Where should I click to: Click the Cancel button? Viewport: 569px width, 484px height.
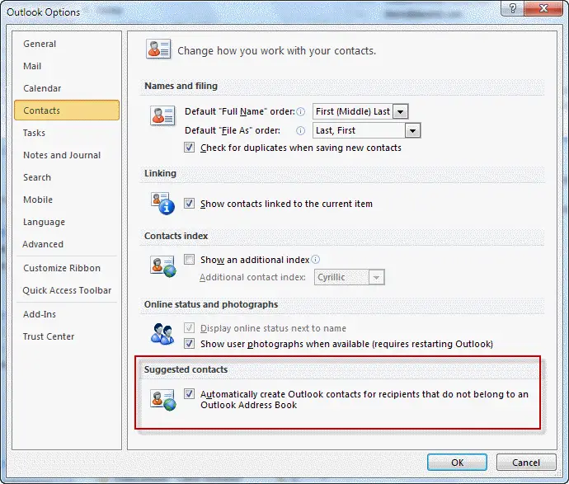(x=526, y=463)
